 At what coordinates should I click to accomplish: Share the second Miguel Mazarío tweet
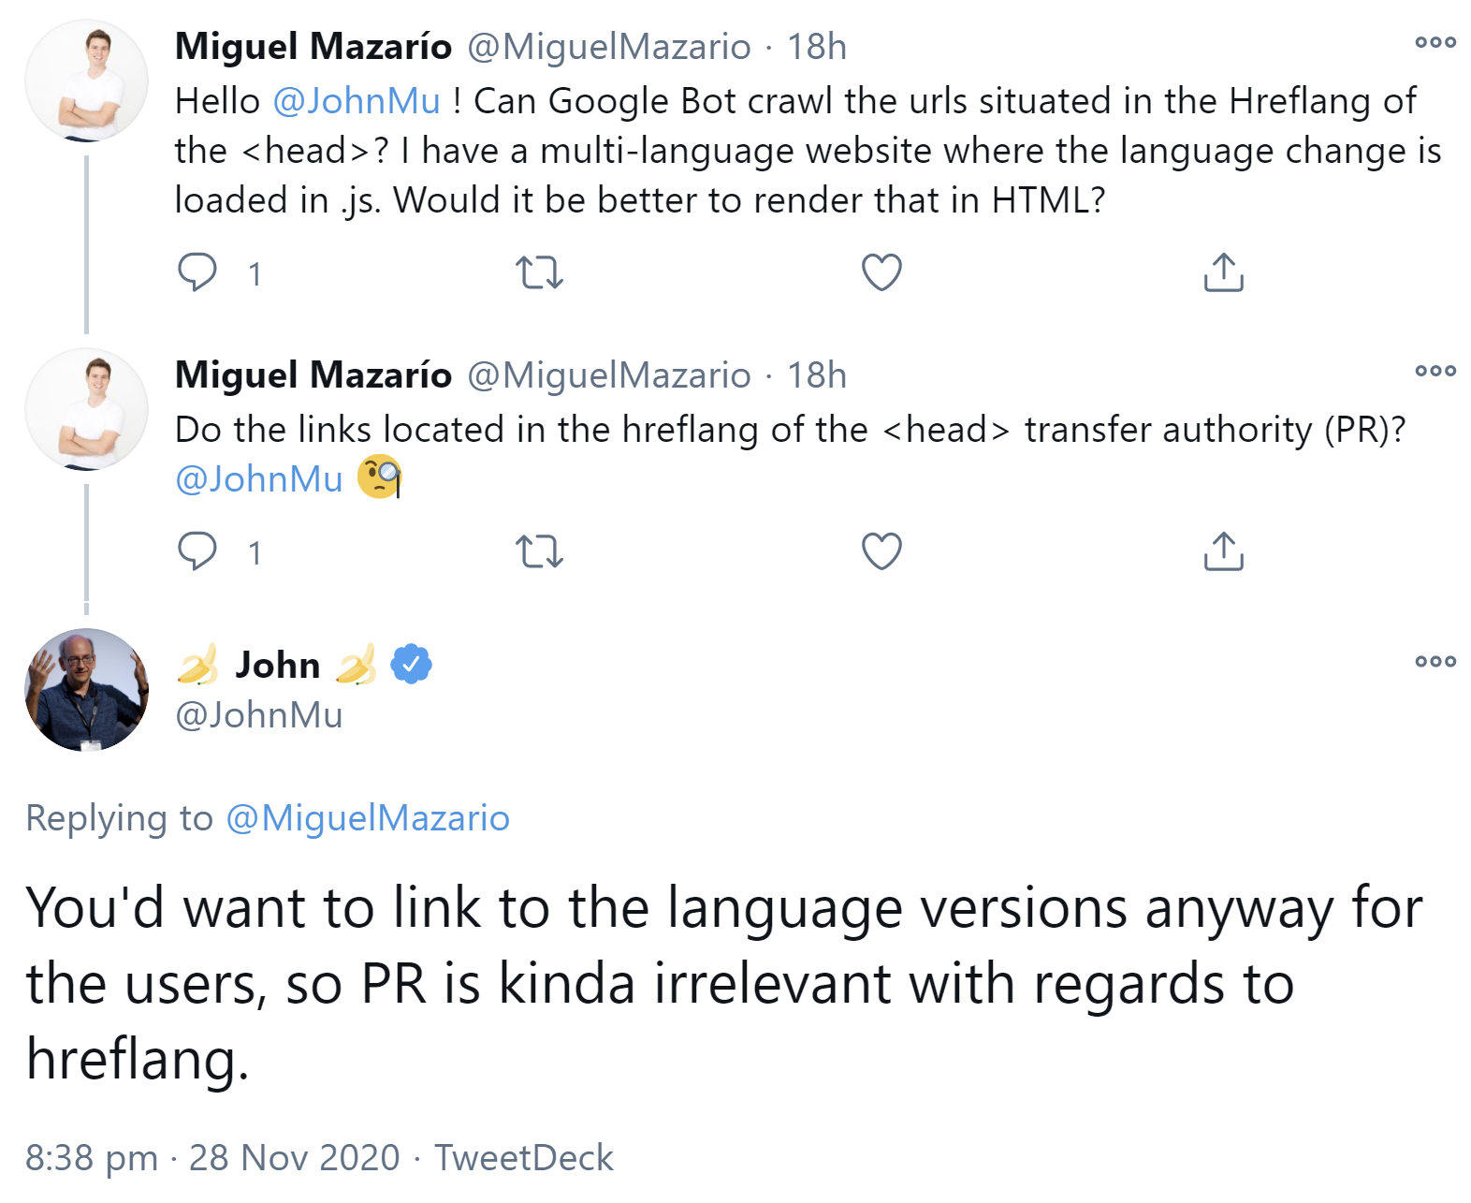point(1223,551)
